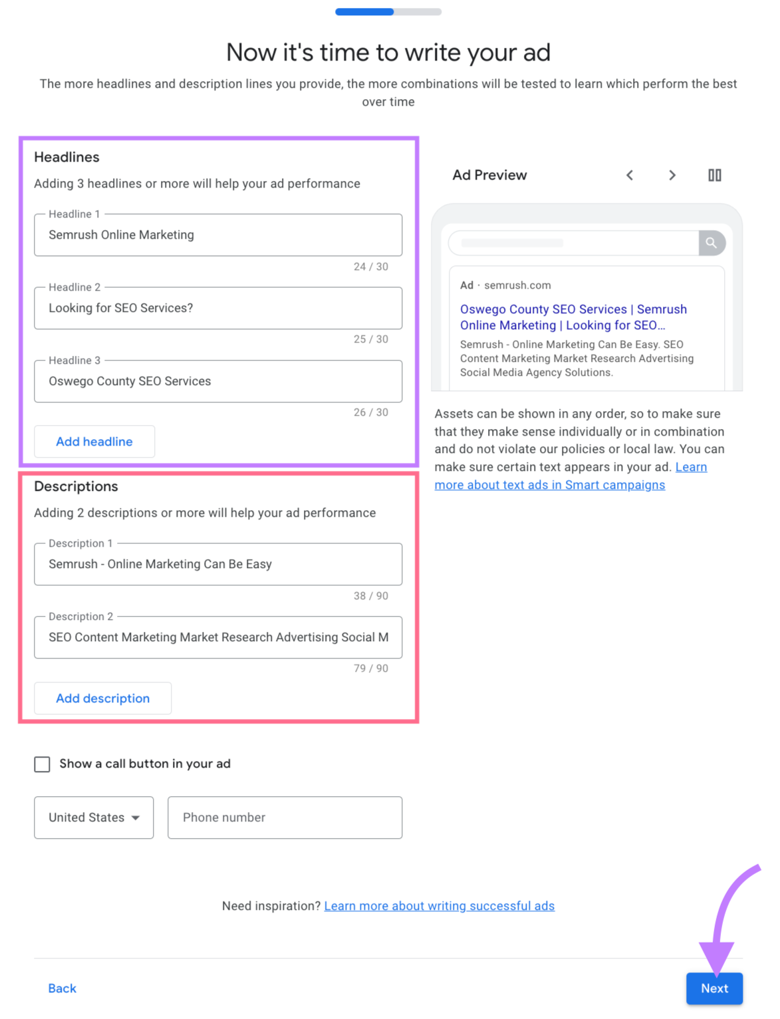Edit the Headline 3 Oswego County field
This screenshot has height=1019, width=780.
point(218,381)
